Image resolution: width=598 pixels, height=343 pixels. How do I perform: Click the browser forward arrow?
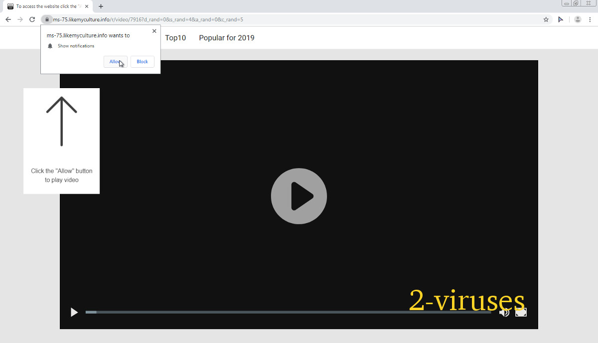20,19
